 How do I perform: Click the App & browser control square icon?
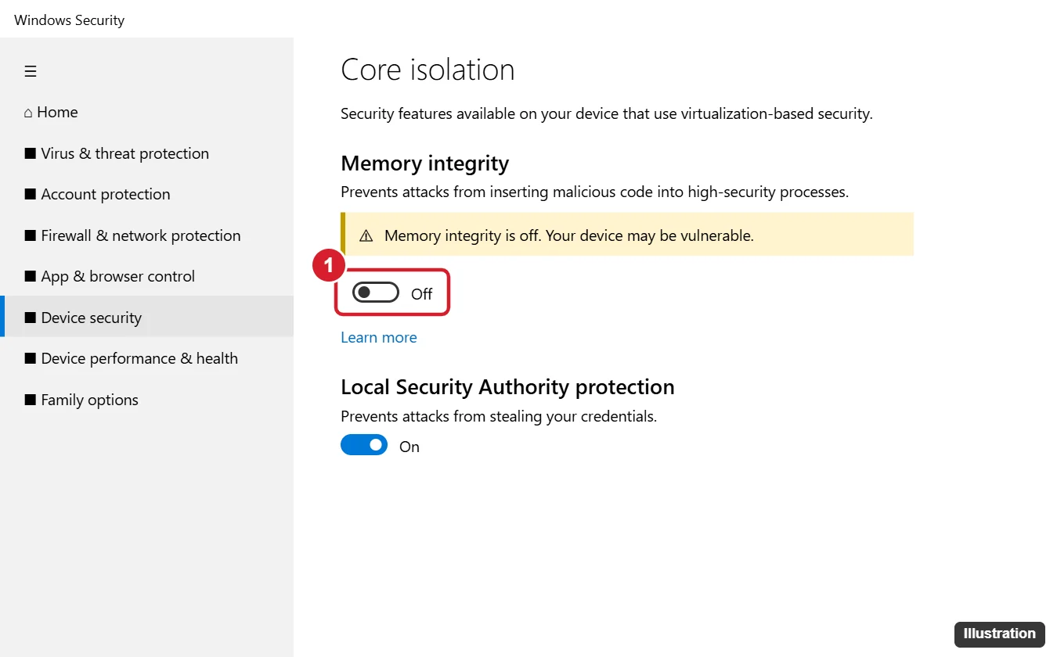coord(31,276)
